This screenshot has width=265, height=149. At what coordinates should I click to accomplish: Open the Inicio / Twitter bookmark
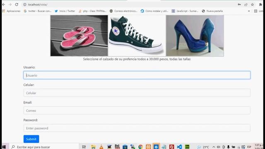pyautogui.click(x=65, y=11)
